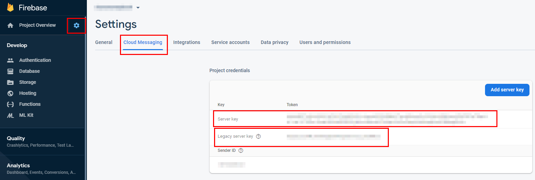Click the Project credentials heading
This screenshot has width=535, height=180.
click(x=230, y=70)
